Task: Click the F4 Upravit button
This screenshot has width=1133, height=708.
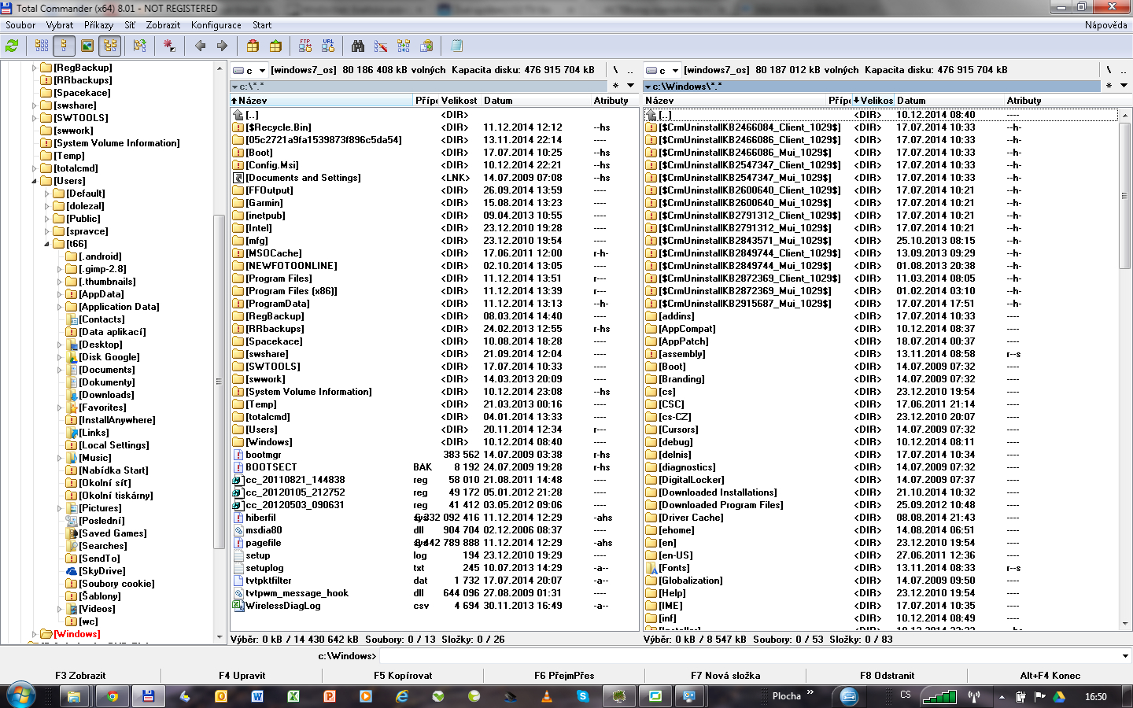Action: click(x=242, y=676)
